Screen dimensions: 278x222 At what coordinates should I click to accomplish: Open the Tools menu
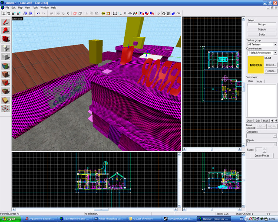(x=35, y=8)
